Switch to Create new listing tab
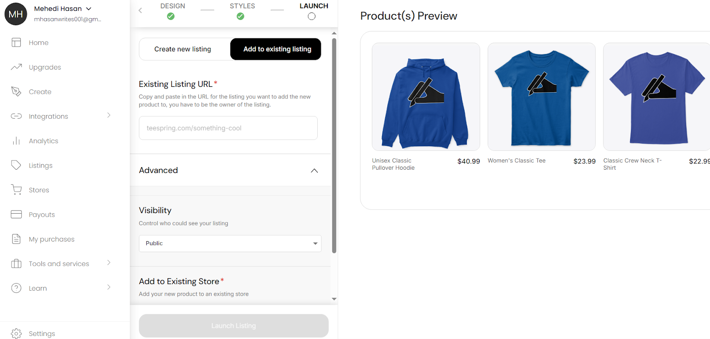This screenshot has width=710, height=339. pos(183,49)
